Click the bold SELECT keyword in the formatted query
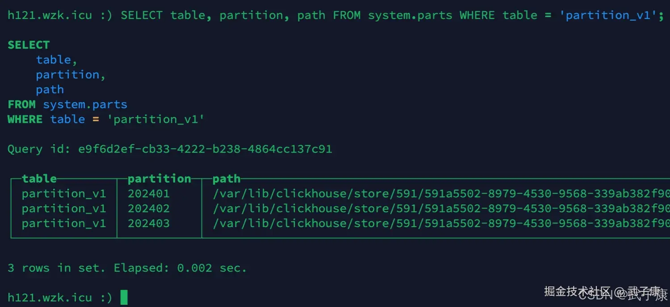 pyautogui.click(x=29, y=45)
